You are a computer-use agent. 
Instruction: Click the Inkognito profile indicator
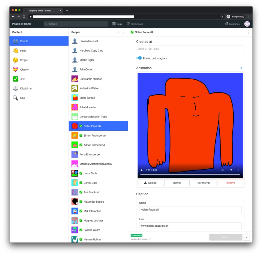point(236,17)
